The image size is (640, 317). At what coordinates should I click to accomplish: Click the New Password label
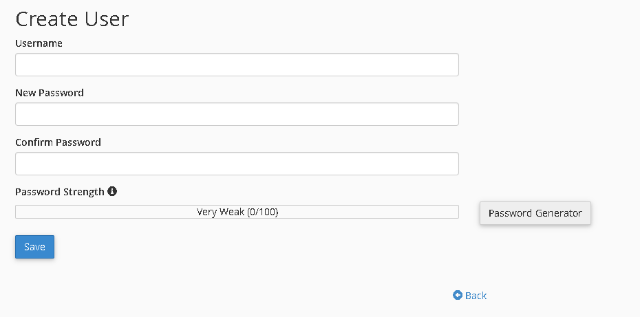(50, 93)
